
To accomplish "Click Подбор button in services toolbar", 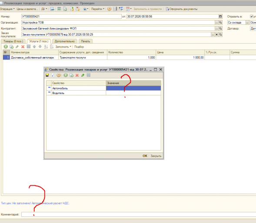I will pyautogui.click(x=79, y=47).
